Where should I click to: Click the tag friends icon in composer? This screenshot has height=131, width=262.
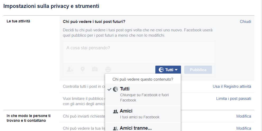[x=70, y=69]
